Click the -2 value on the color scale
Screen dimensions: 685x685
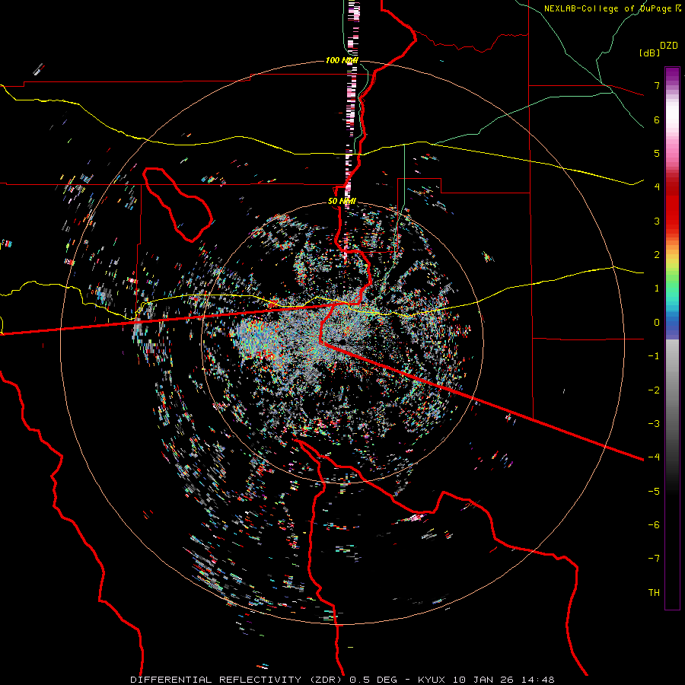point(654,390)
